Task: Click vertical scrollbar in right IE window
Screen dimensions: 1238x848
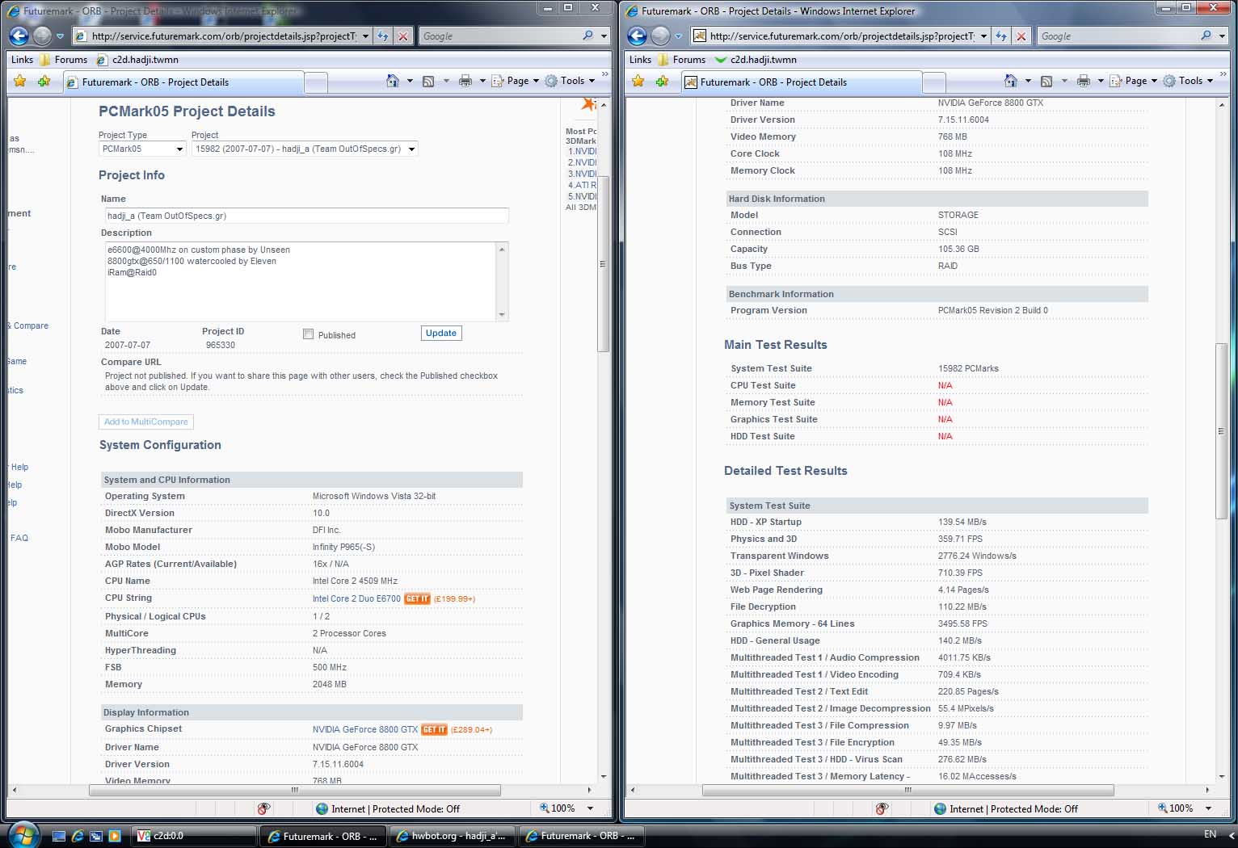Action: [x=1221, y=431]
